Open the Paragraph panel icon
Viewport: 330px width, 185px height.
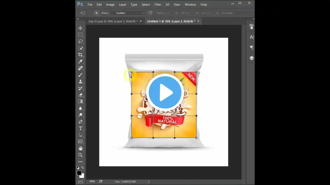251,48
